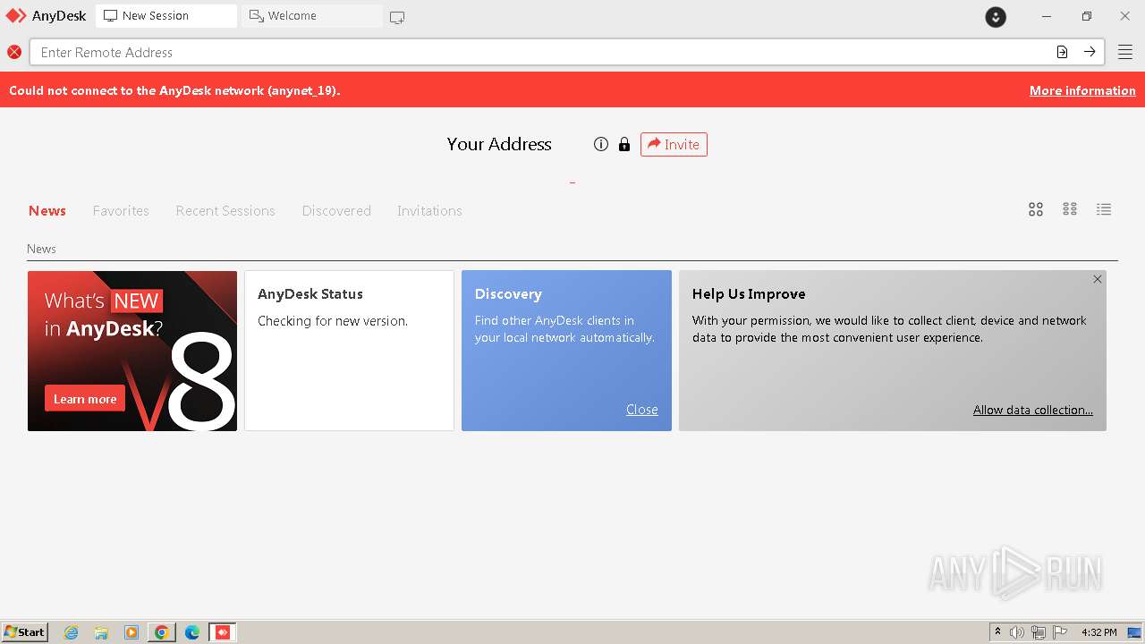Viewport: 1145px width, 644px height.
Task: Click the address info icon
Action: (601, 144)
